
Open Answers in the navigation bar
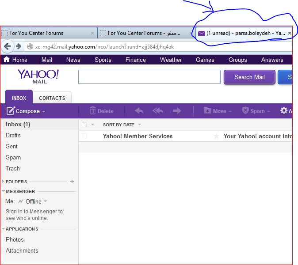pyautogui.click(x=272, y=60)
